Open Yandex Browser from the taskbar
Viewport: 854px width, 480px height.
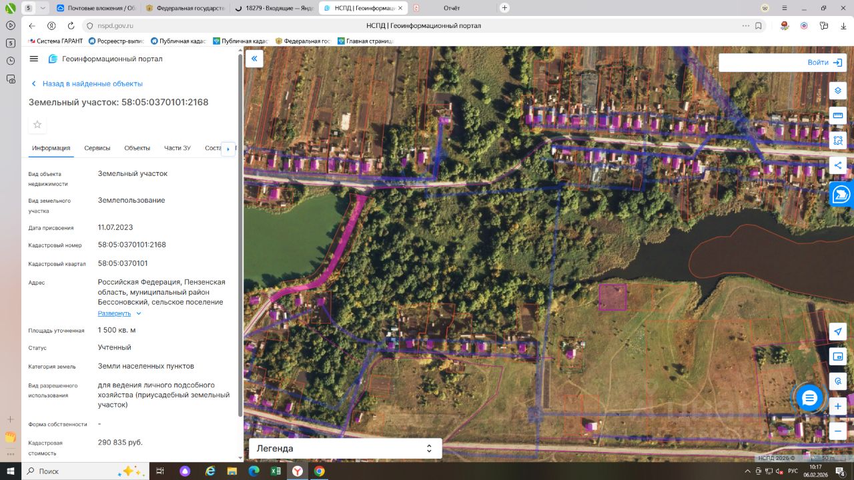[x=297, y=471]
